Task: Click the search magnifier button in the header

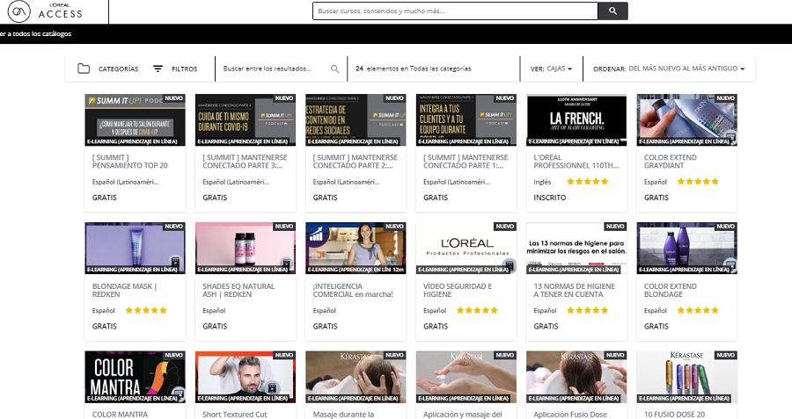Action: [612, 11]
